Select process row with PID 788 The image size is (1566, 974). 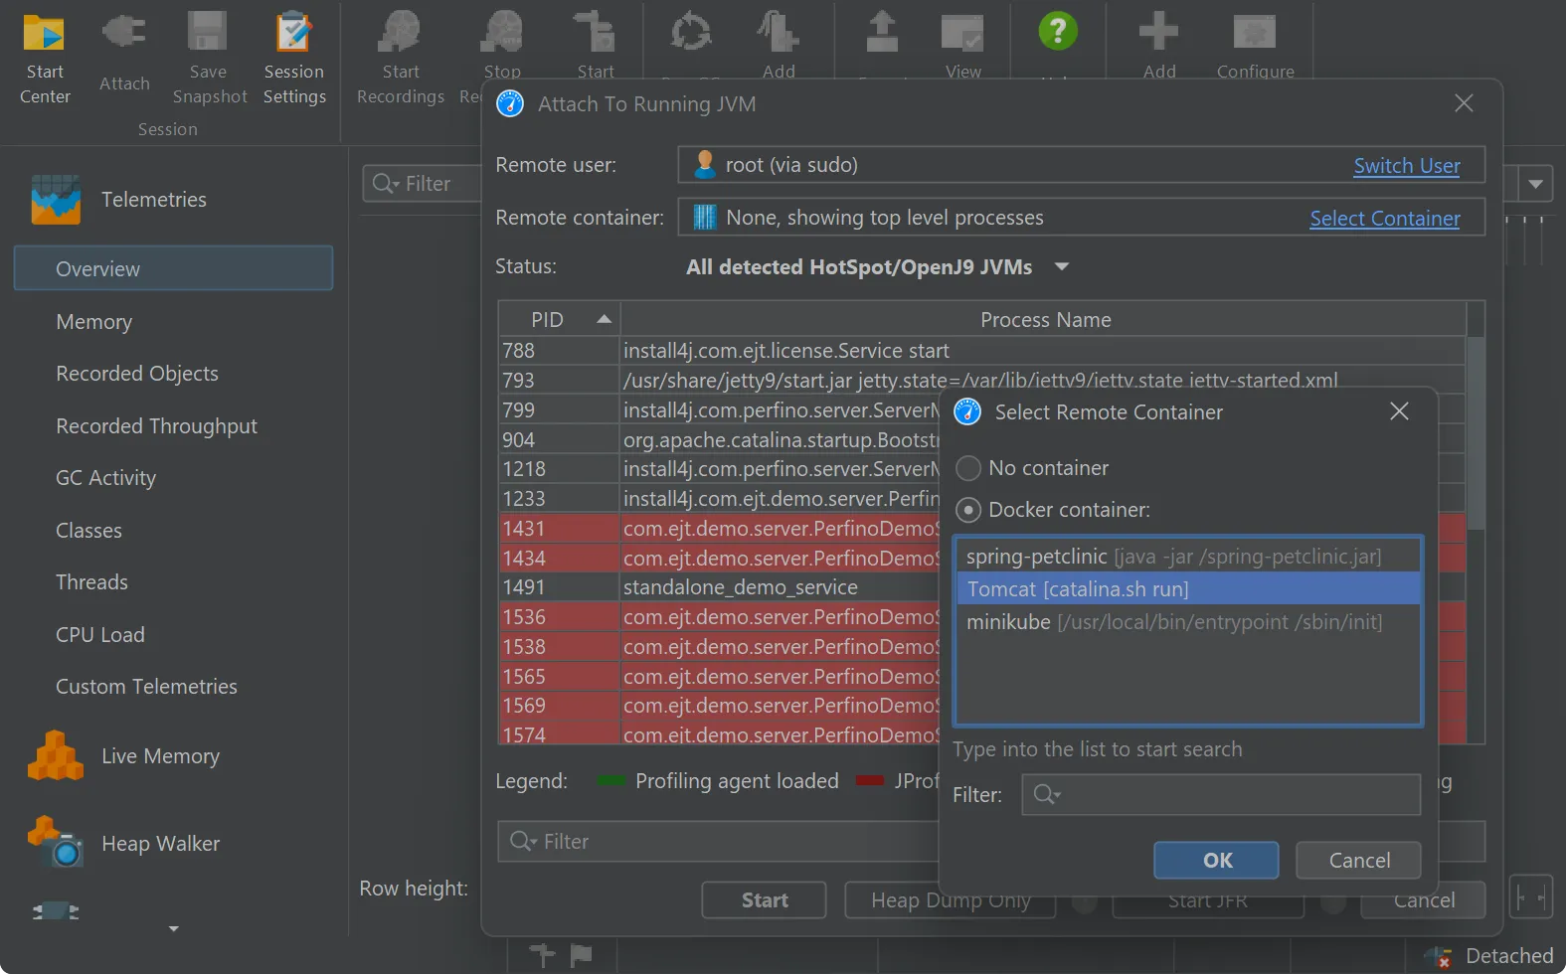point(981,351)
